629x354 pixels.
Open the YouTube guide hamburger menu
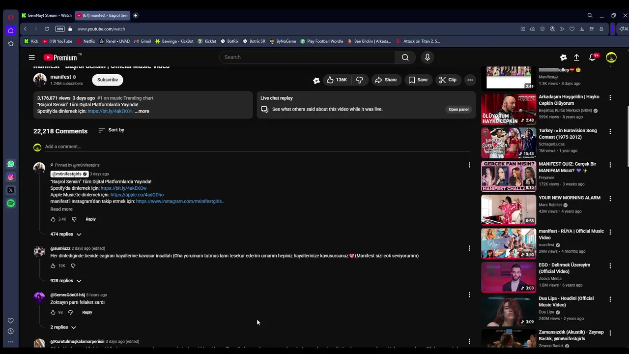tap(32, 58)
